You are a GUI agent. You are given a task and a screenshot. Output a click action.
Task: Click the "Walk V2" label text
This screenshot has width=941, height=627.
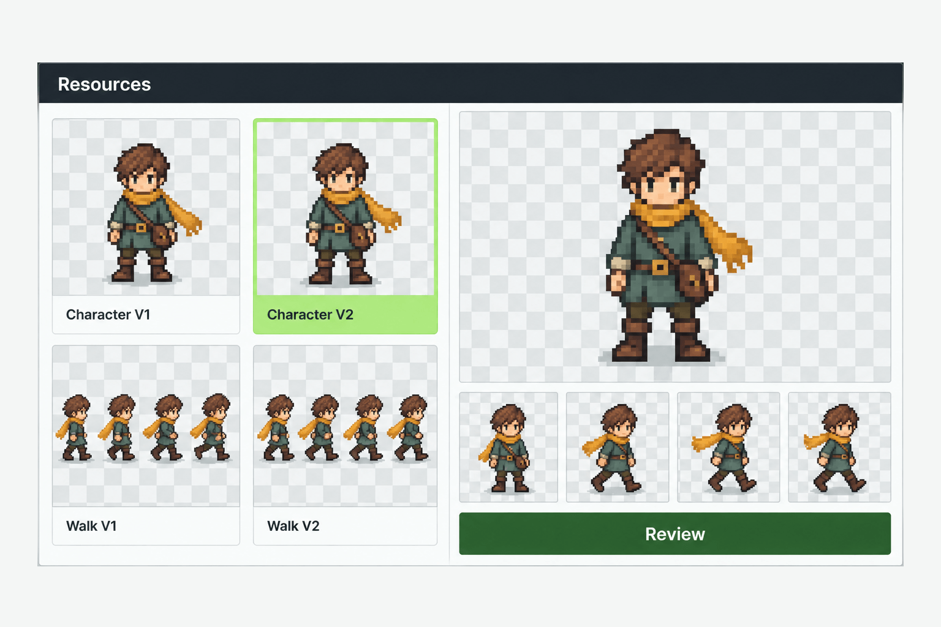(x=293, y=526)
